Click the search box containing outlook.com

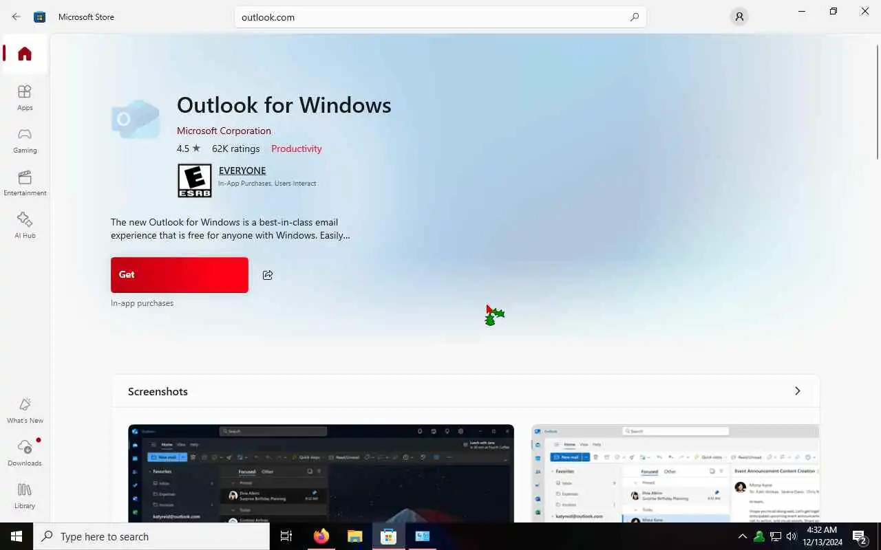point(440,17)
